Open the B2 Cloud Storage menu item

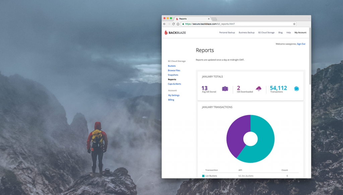point(266,32)
